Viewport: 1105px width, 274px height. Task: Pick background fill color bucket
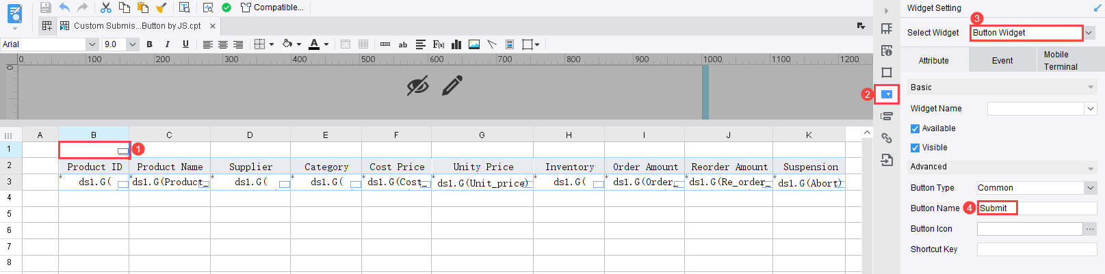(x=287, y=44)
